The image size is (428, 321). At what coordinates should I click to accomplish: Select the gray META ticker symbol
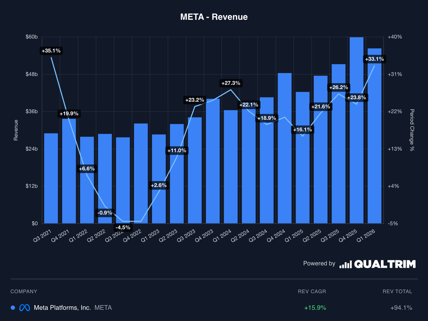tap(103, 308)
